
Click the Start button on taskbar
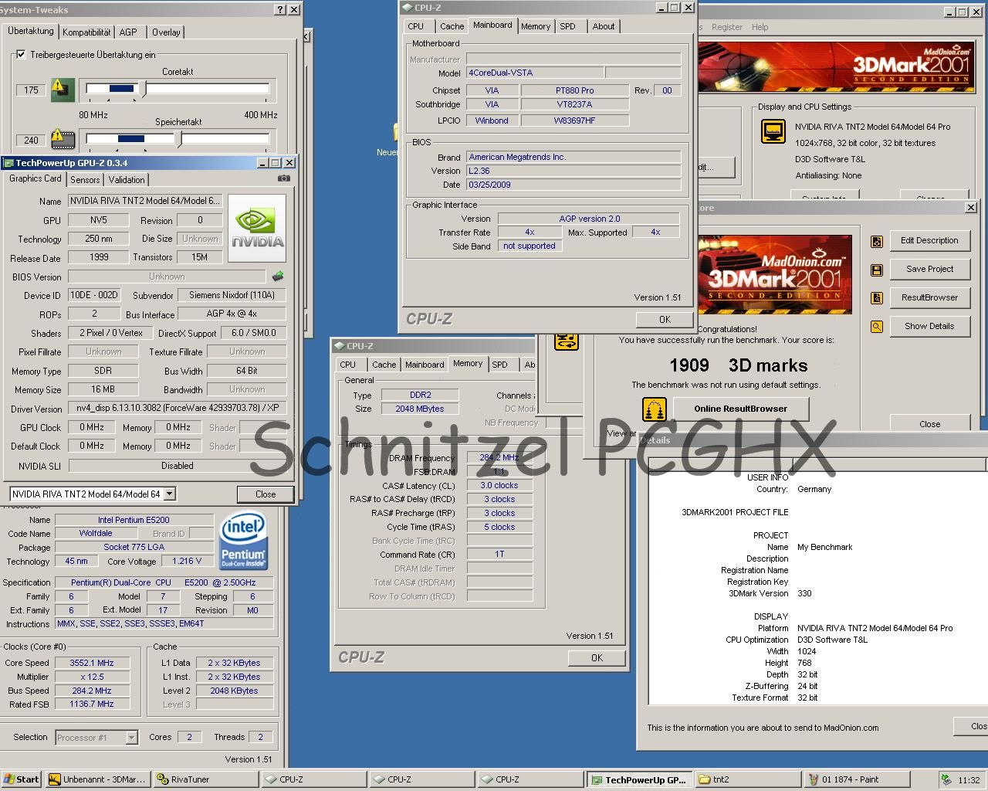(22, 779)
